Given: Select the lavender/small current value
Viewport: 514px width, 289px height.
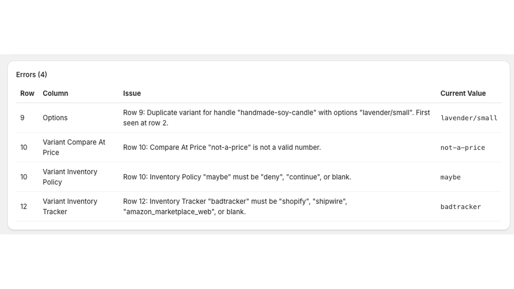Looking at the screenshot, I should pyautogui.click(x=469, y=118).
